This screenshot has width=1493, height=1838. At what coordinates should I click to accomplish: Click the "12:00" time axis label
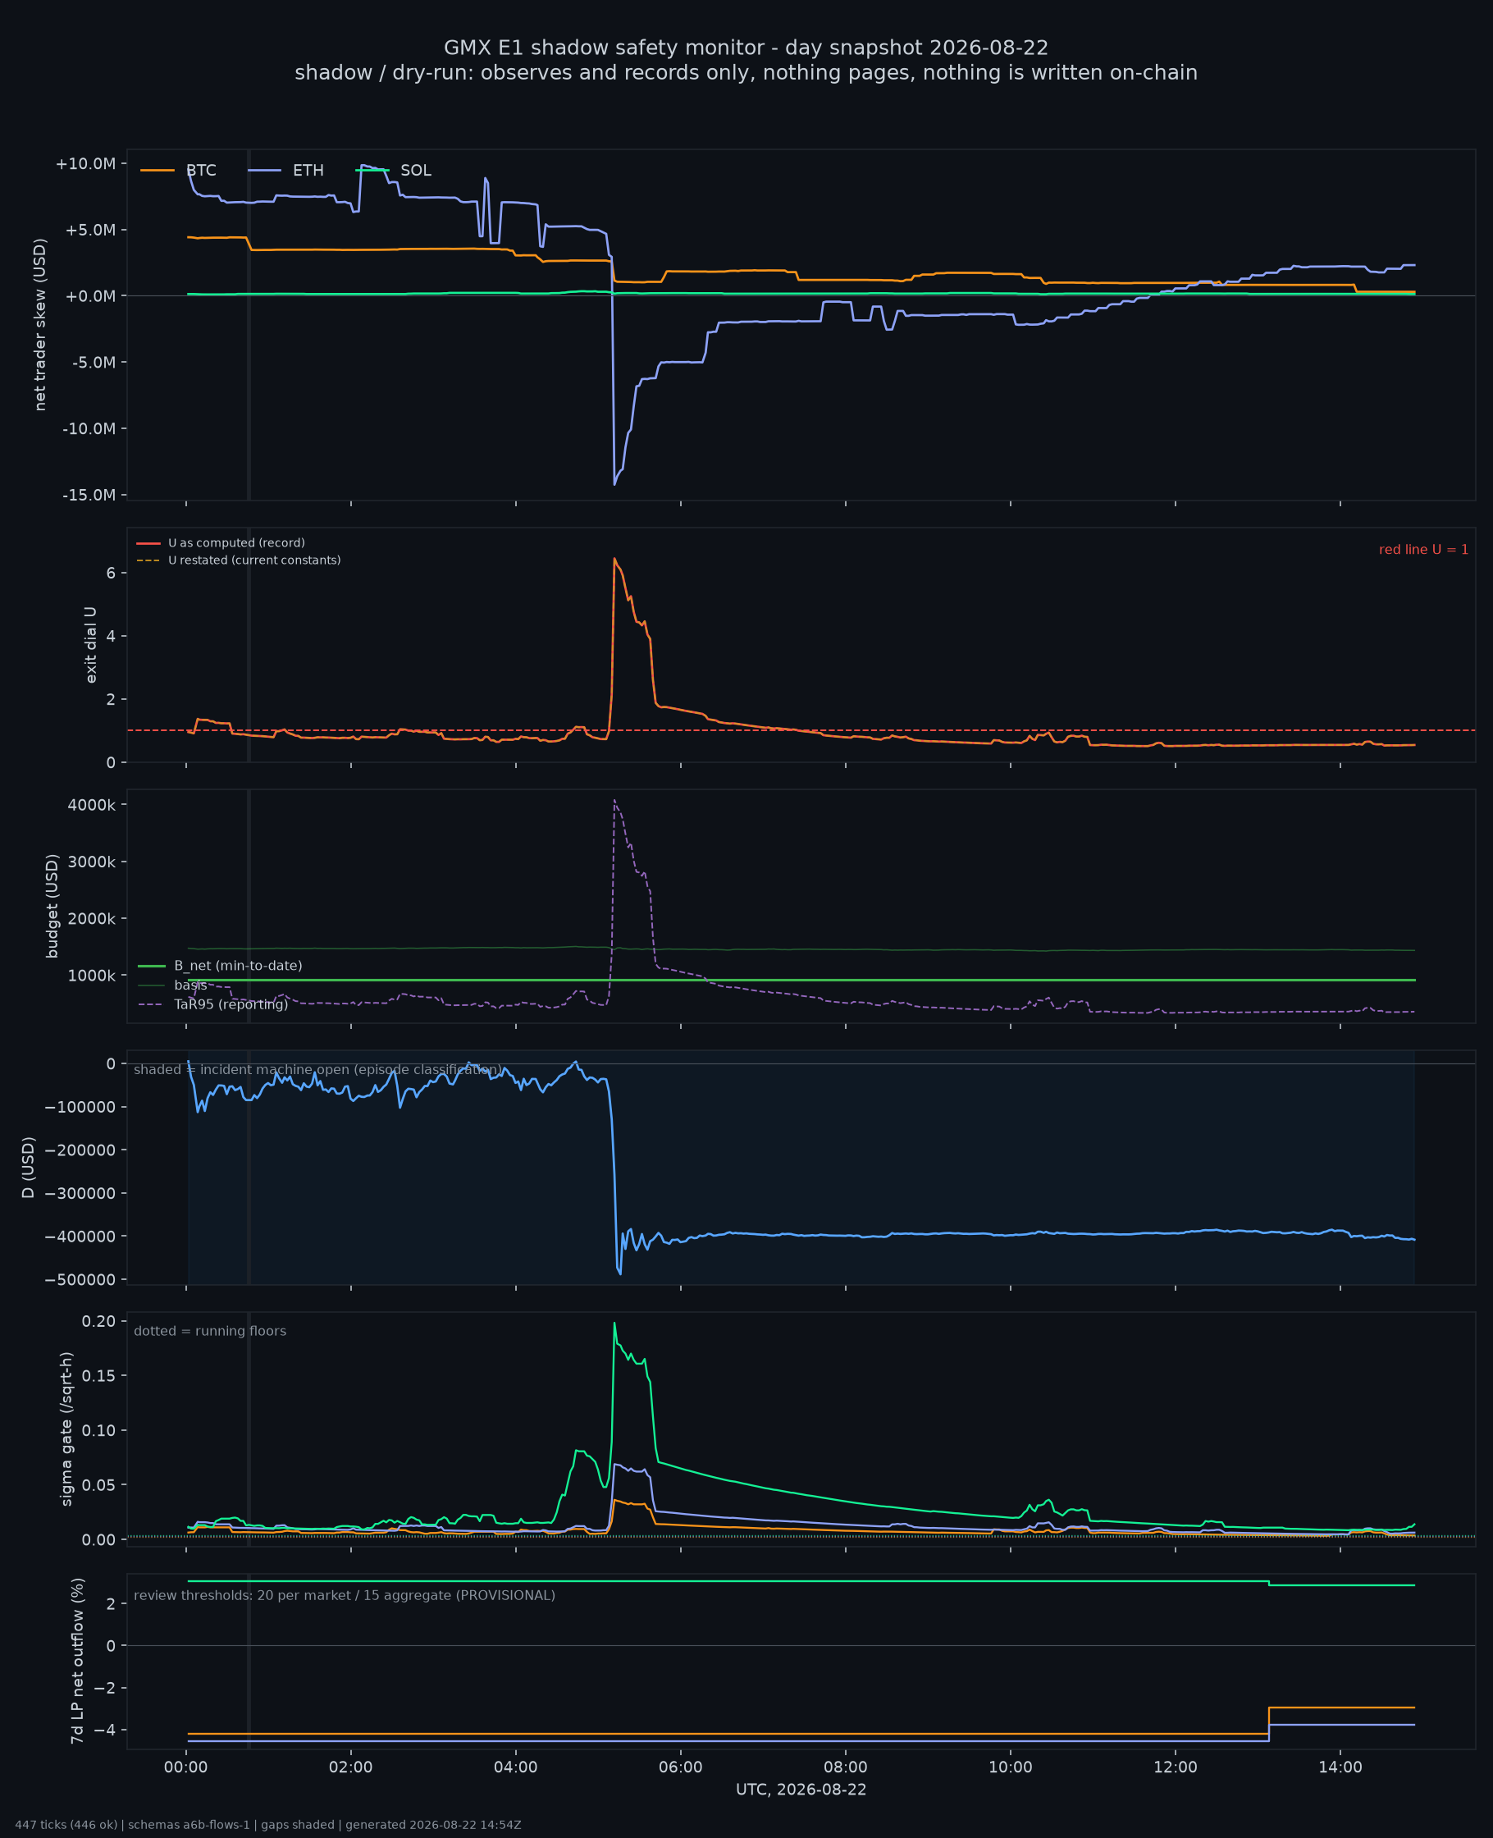1176,1767
